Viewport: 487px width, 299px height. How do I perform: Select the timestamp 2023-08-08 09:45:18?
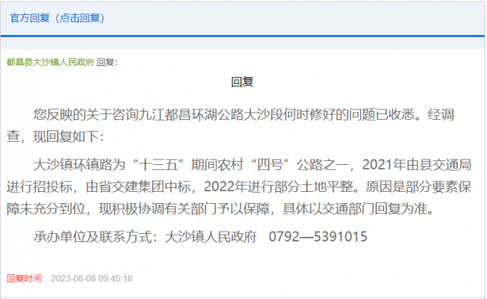click(x=91, y=279)
